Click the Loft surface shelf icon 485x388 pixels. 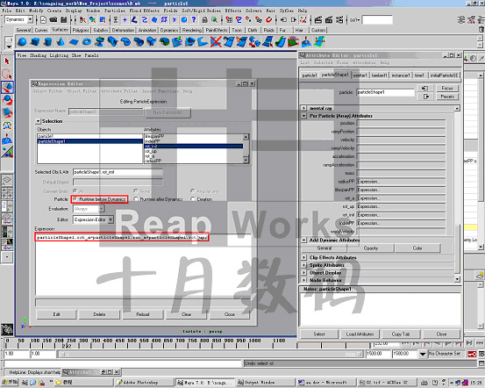click(x=112, y=41)
